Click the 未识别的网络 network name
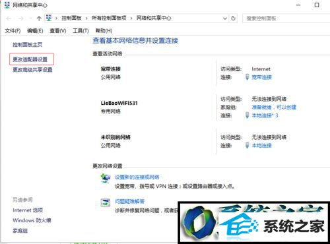 [x=115, y=137]
